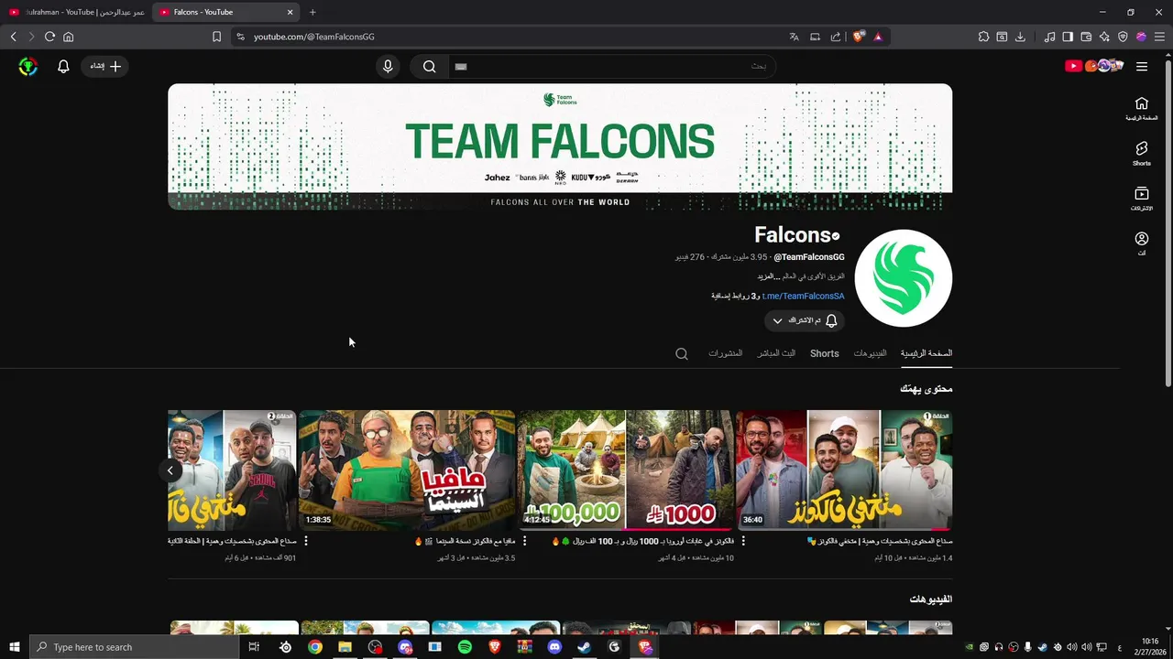Click the YouTube search input field
1173x659 pixels.
(612, 67)
